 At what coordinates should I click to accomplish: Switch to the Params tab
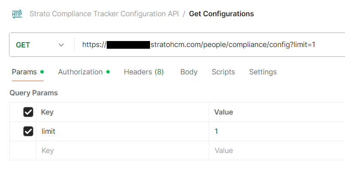pos(24,72)
